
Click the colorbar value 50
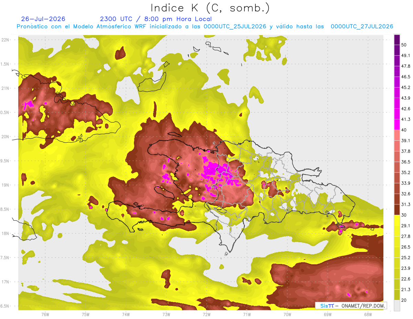coord(404,45)
